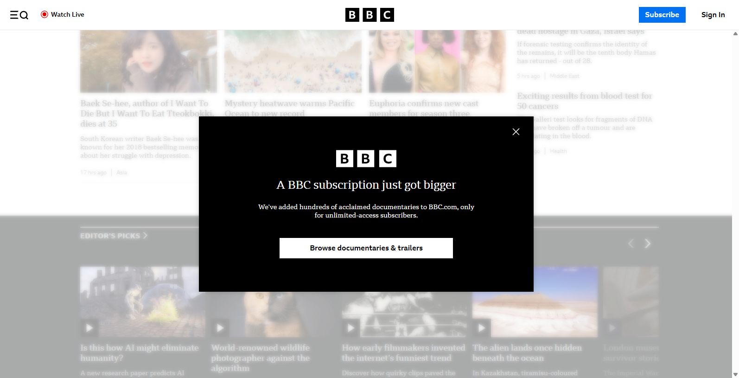This screenshot has height=378, width=739.
Task: Play the wildlife photographer video
Action: pyautogui.click(x=220, y=328)
